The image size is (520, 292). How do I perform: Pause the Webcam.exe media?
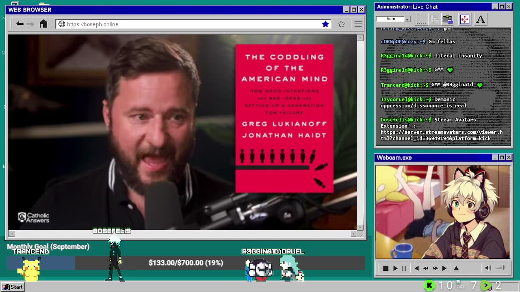click(404, 268)
